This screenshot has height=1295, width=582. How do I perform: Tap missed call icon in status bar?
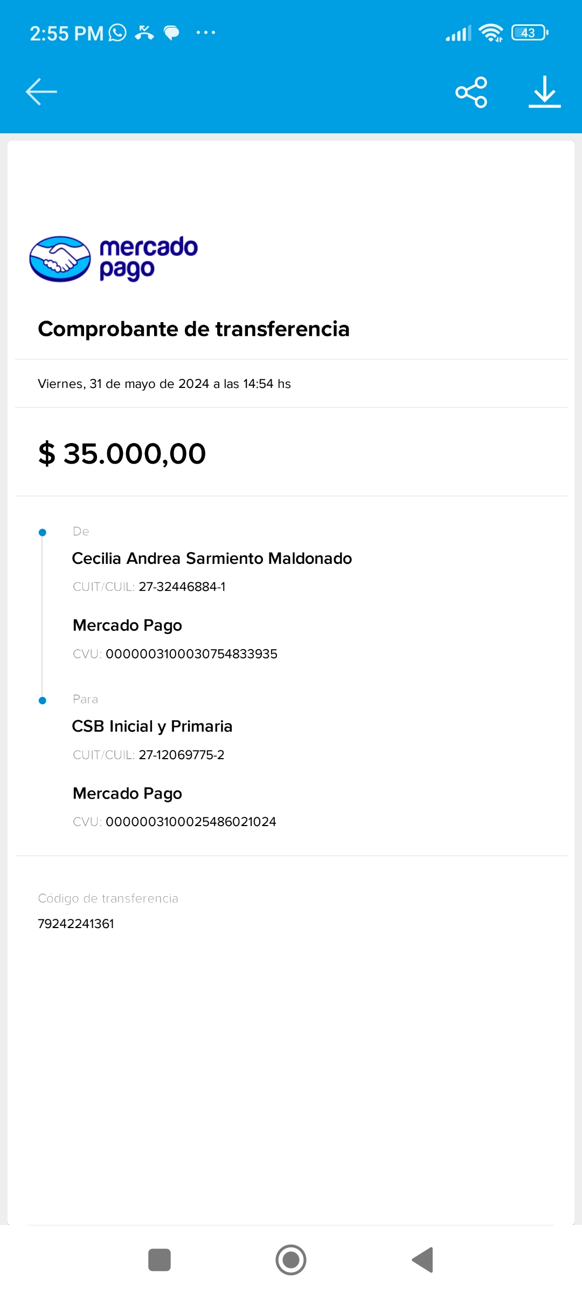[x=144, y=33]
